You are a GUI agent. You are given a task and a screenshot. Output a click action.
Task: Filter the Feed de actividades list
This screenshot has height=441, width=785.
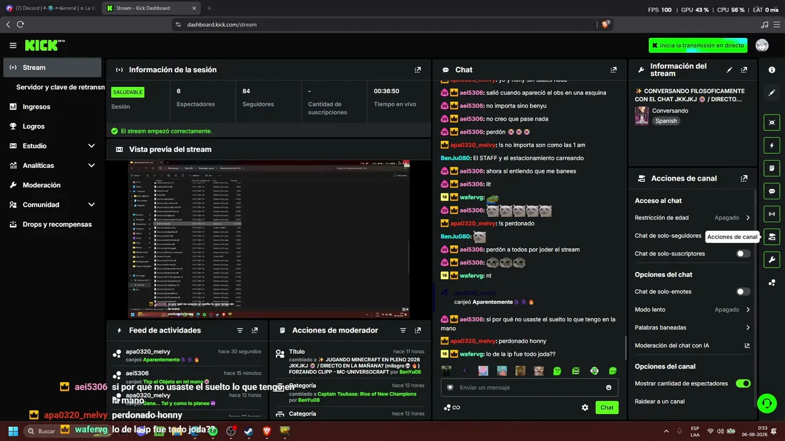click(240, 330)
